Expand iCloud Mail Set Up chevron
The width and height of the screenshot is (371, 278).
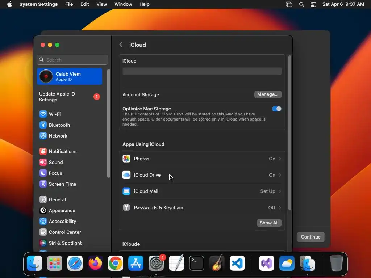(280, 191)
